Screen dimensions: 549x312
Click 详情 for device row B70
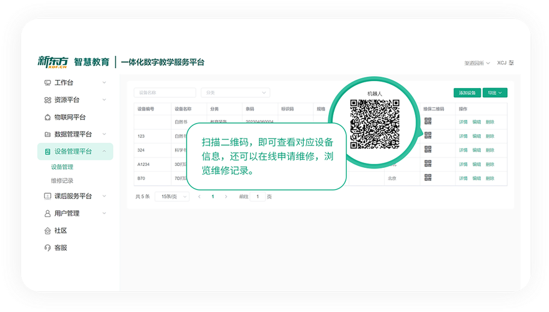[463, 178]
